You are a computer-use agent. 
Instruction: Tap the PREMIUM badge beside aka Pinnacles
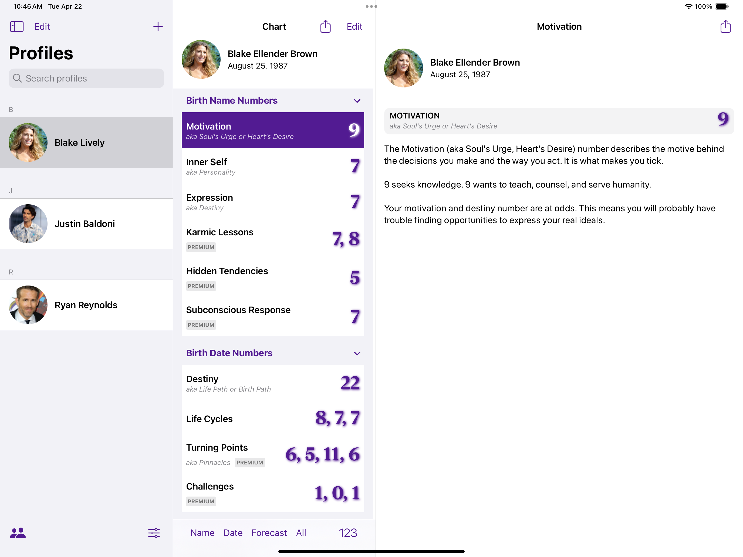click(249, 462)
